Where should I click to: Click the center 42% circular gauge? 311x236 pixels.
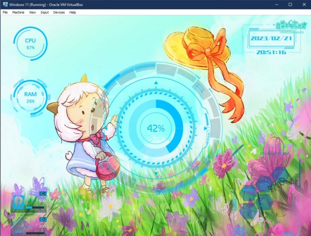(x=156, y=128)
